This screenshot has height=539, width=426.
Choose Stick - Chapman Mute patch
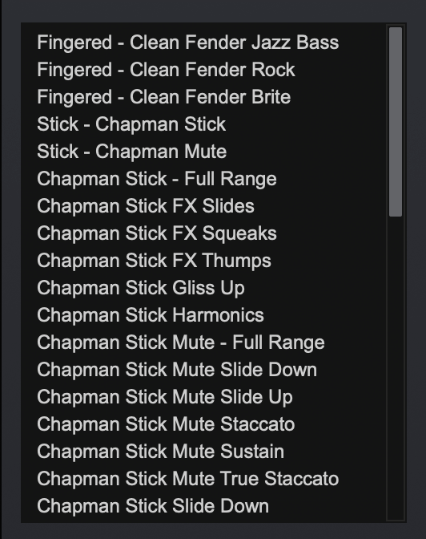[x=131, y=152]
